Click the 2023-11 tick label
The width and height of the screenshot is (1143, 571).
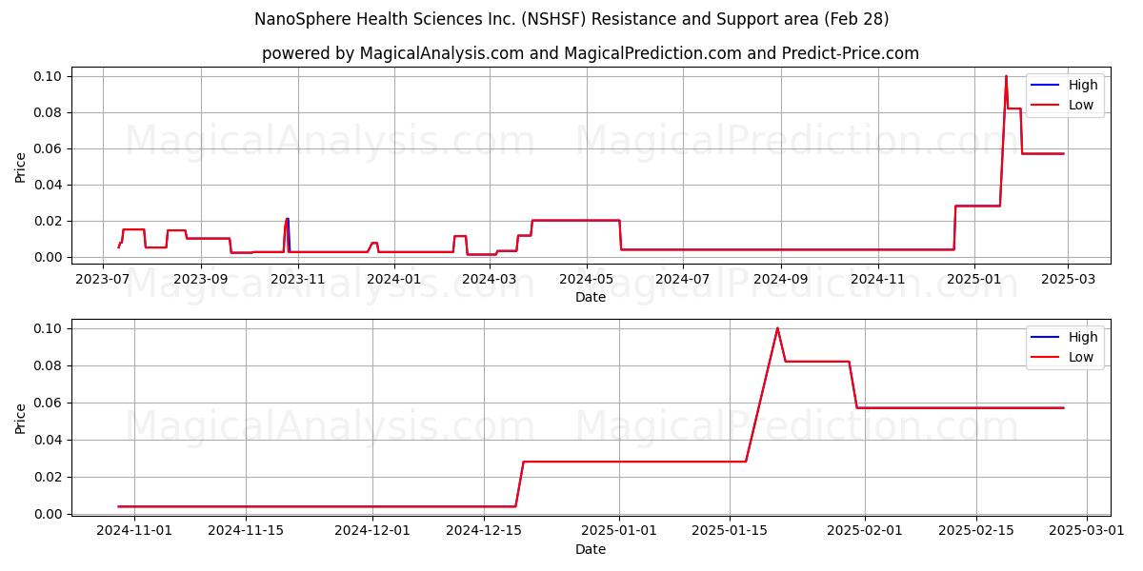[x=298, y=279]
